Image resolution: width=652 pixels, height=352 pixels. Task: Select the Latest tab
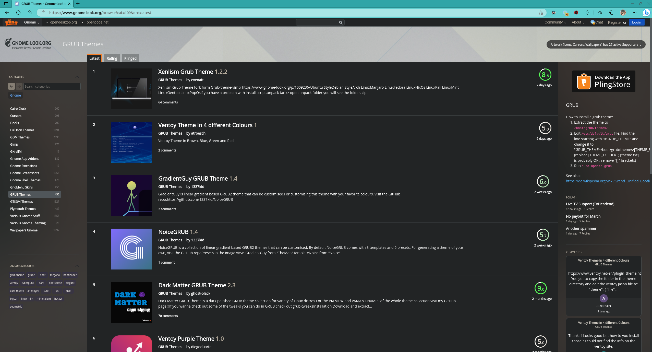94,58
